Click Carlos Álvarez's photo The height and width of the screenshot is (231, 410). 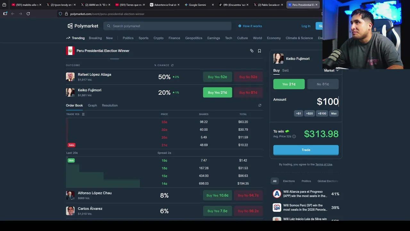point(70,211)
